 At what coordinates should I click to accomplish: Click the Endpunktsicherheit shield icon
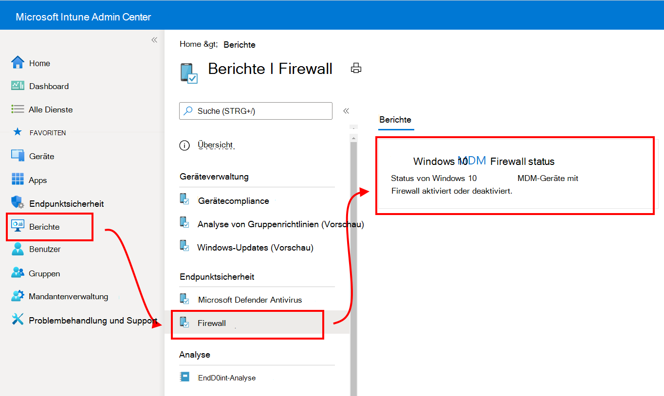(x=18, y=202)
